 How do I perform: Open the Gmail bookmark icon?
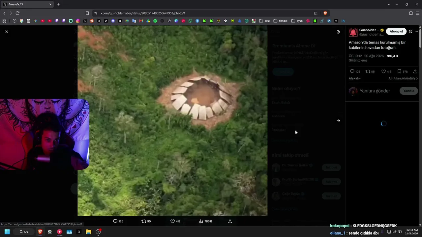point(141,21)
